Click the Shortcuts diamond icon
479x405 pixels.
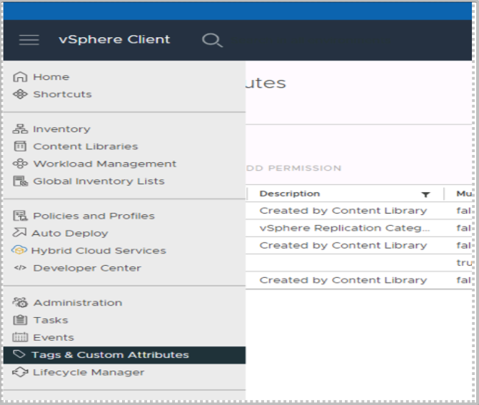click(x=20, y=94)
